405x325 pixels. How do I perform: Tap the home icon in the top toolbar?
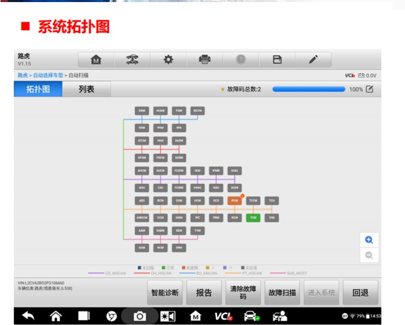95,60
